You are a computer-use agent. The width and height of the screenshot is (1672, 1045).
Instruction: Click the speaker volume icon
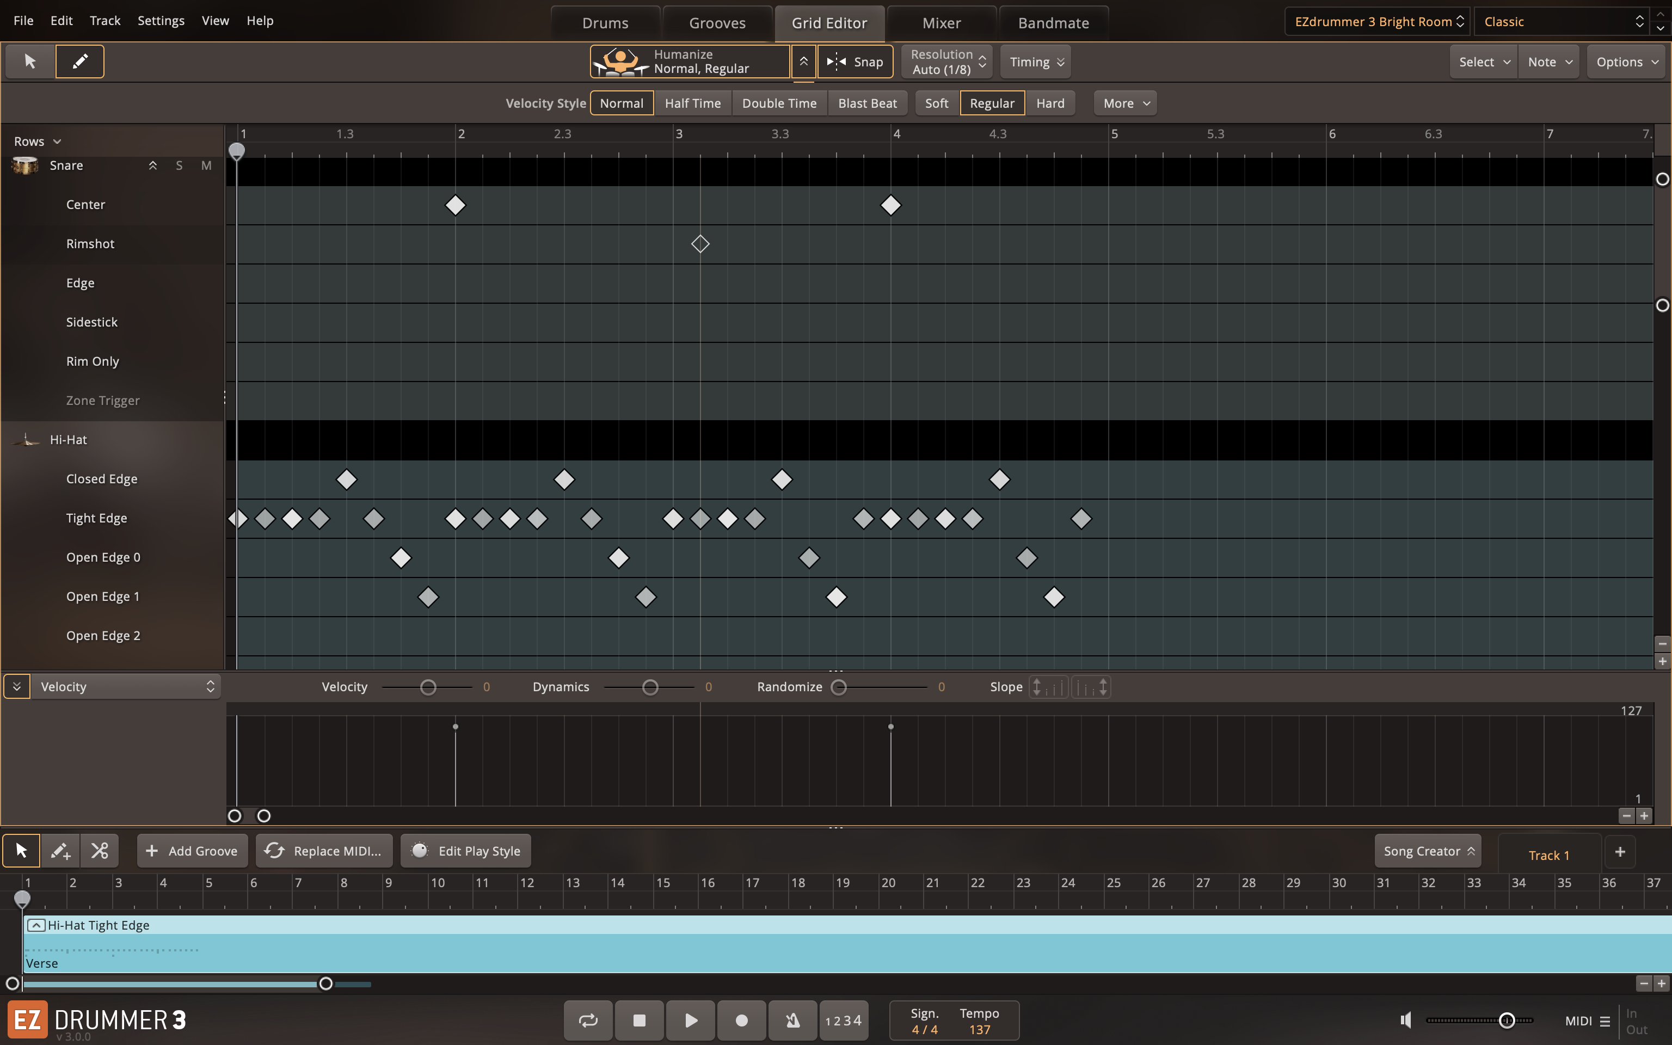[x=1405, y=1020]
